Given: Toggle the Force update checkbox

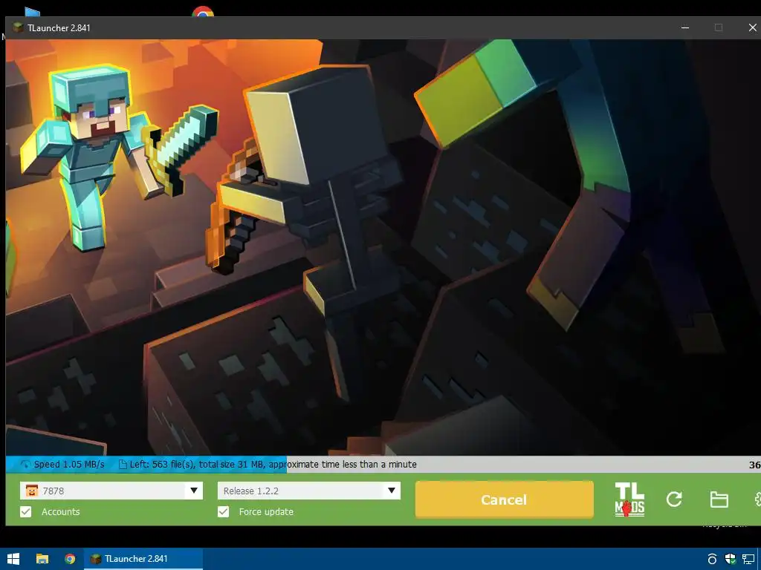Looking at the screenshot, I should tap(223, 512).
